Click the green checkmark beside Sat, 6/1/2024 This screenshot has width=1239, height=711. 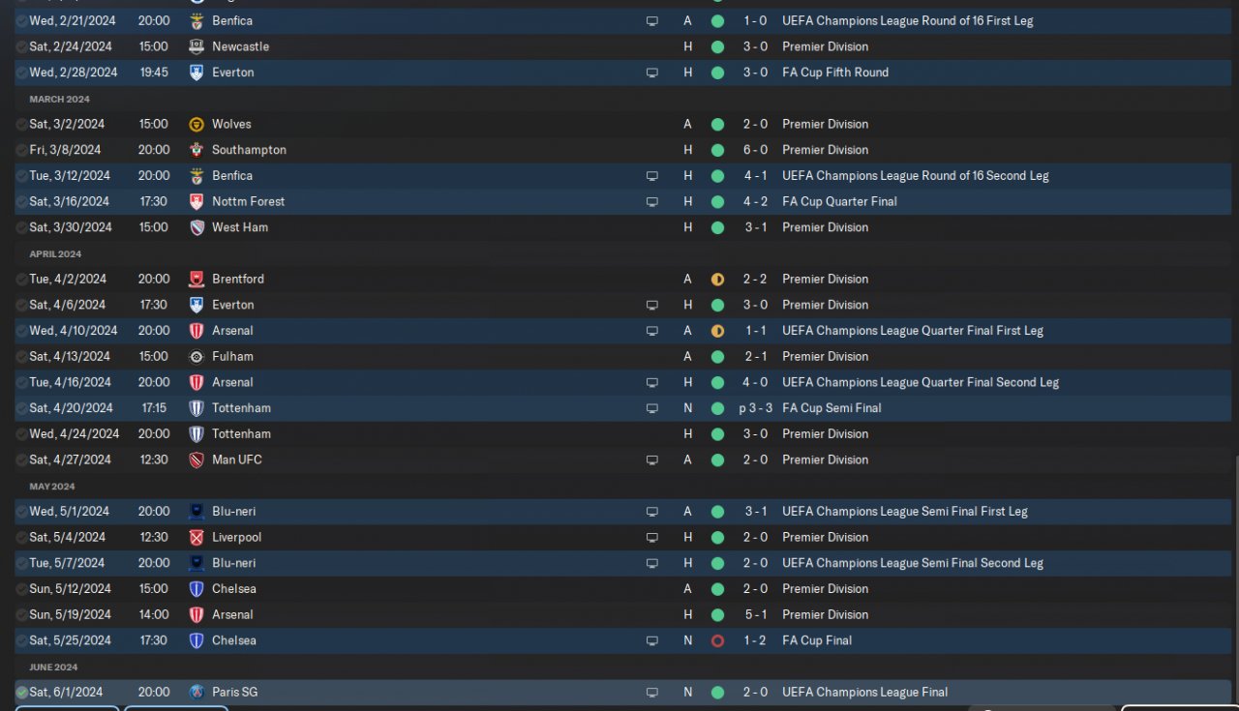tap(21, 692)
